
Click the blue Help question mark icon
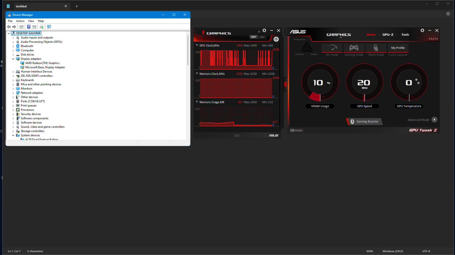[29, 27]
